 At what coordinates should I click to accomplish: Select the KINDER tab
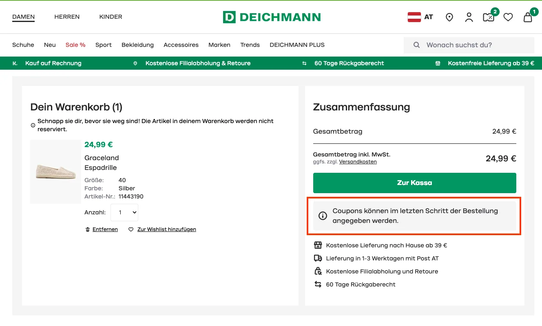pos(111,17)
